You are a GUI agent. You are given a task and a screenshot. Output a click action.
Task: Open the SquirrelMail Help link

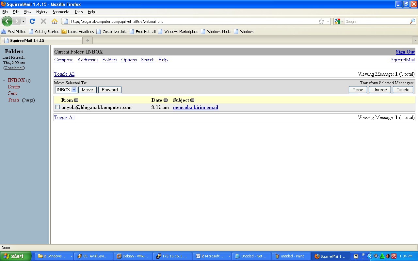point(163,60)
